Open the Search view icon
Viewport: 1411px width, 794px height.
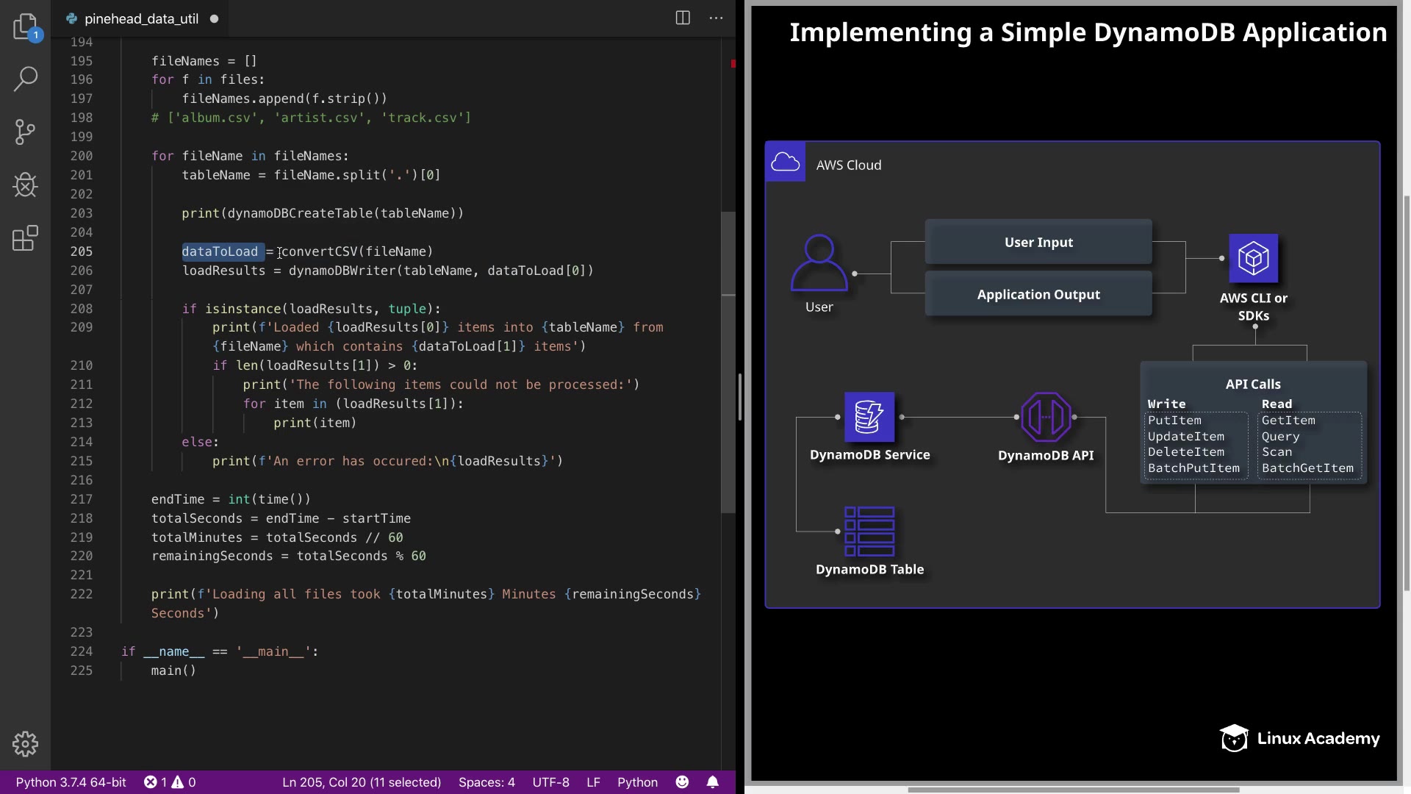coord(25,79)
